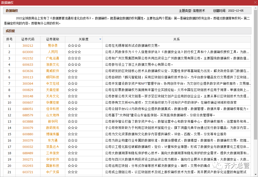Click the 成份股 section header

click(127, 31)
